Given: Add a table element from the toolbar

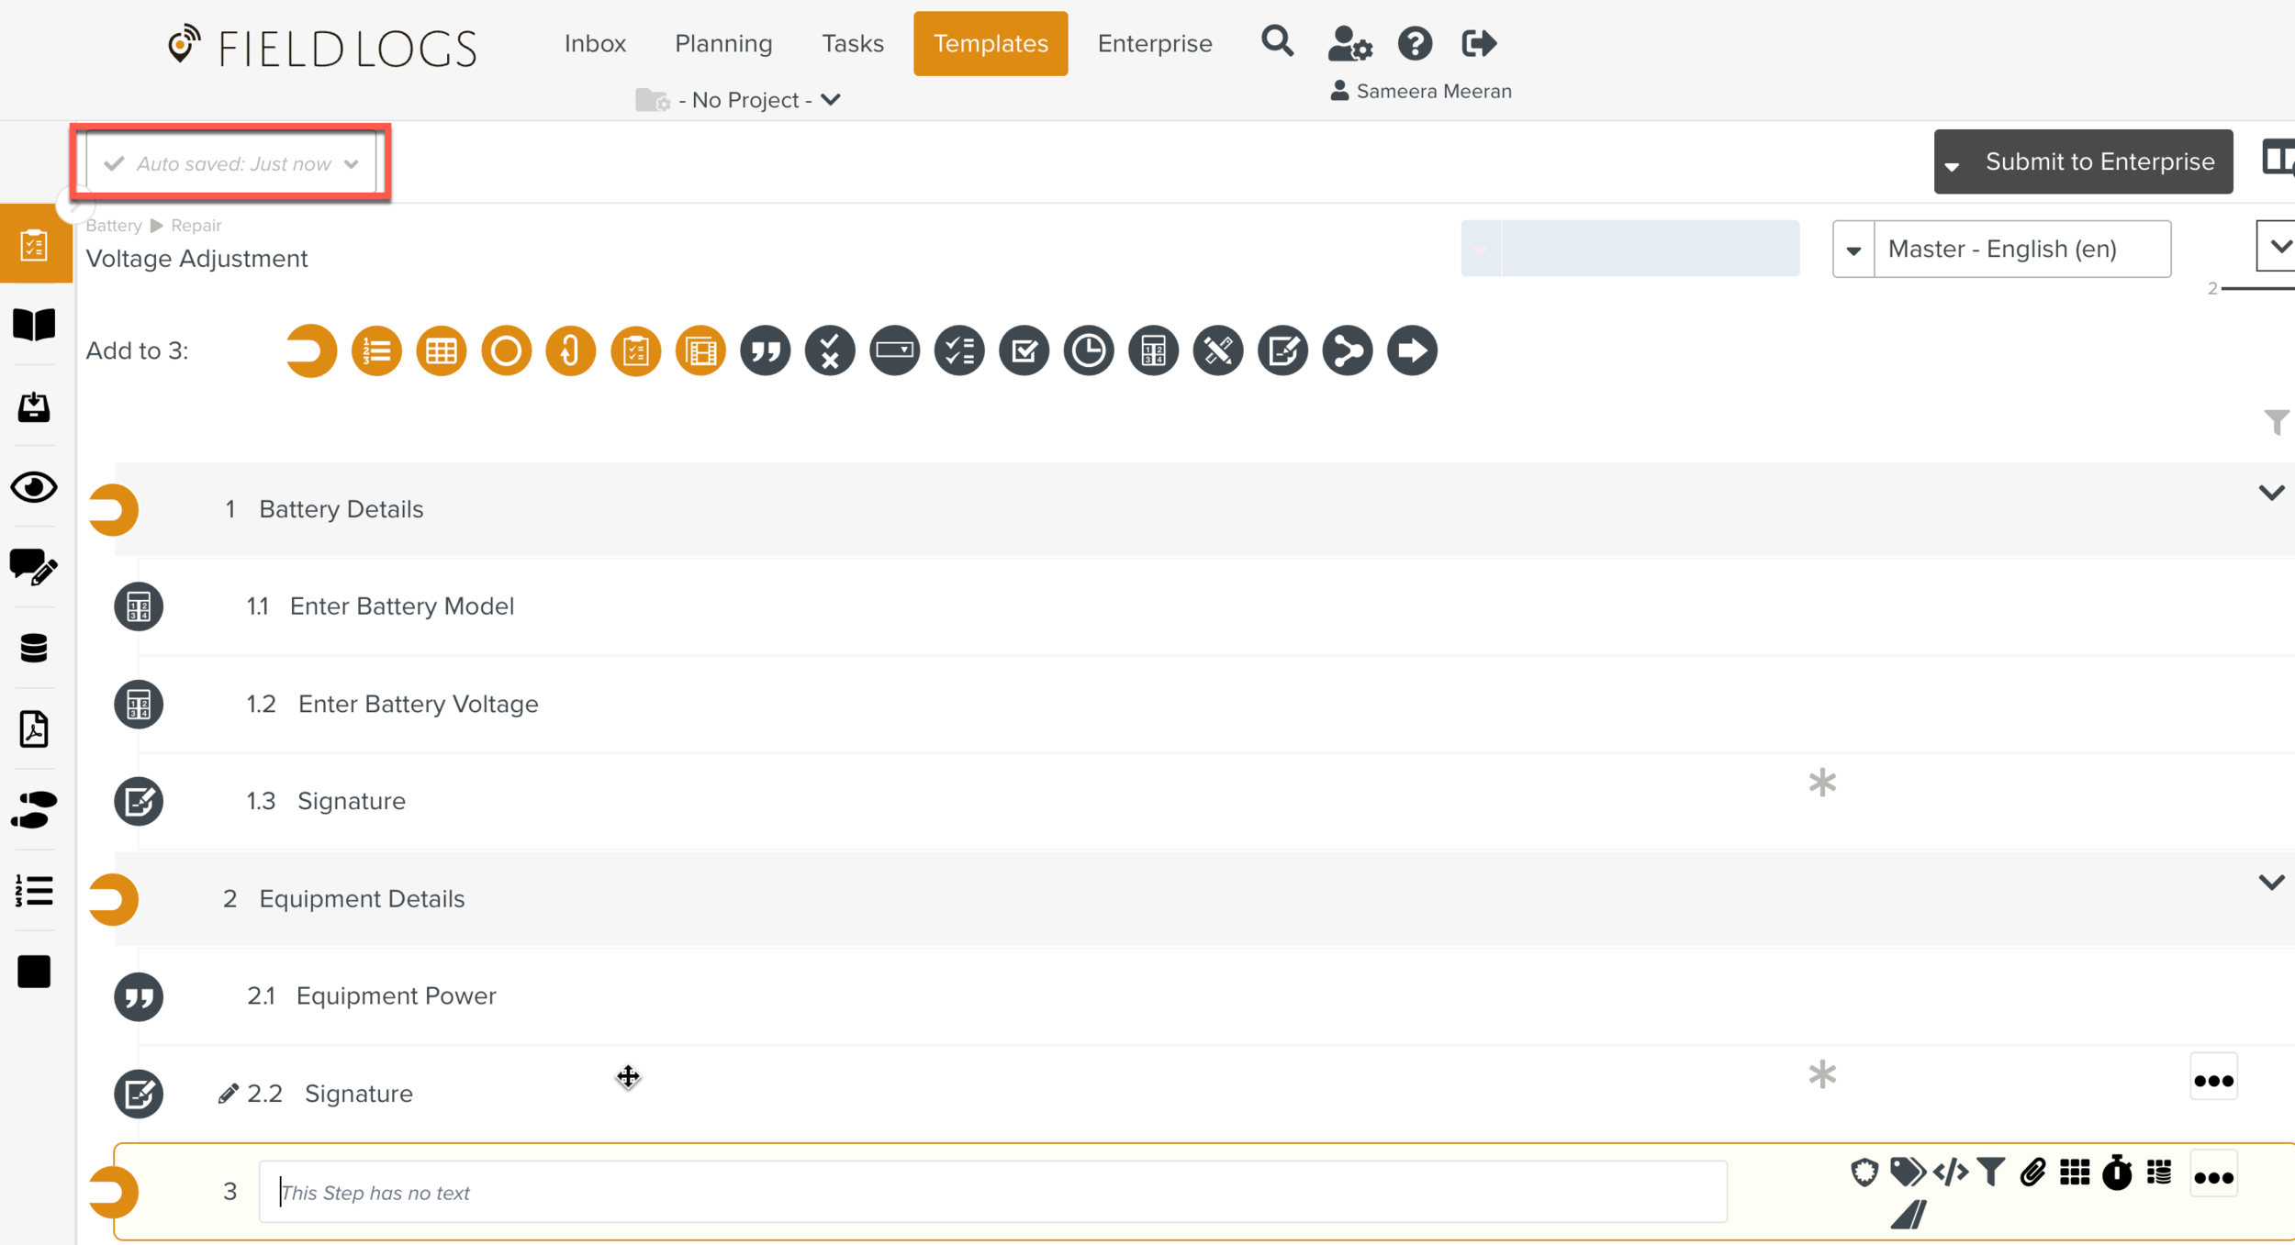Looking at the screenshot, I should click(442, 350).
